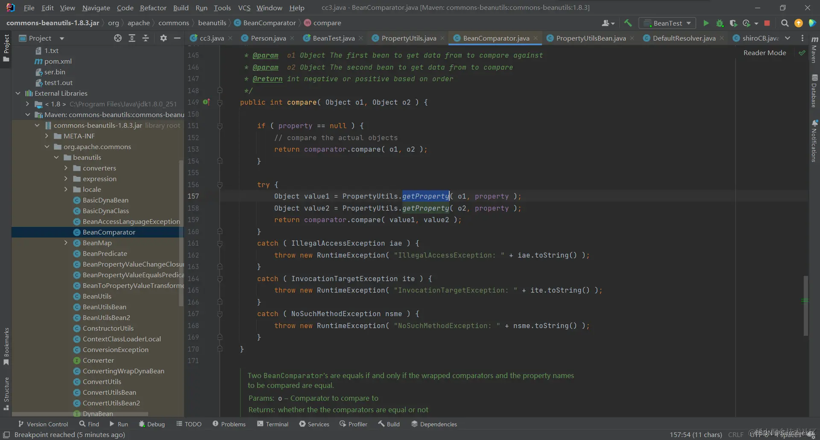The width and height of the screenshot is (820, 440).
Task: Expand the BeanMap class node
Action: coord(66,243)
